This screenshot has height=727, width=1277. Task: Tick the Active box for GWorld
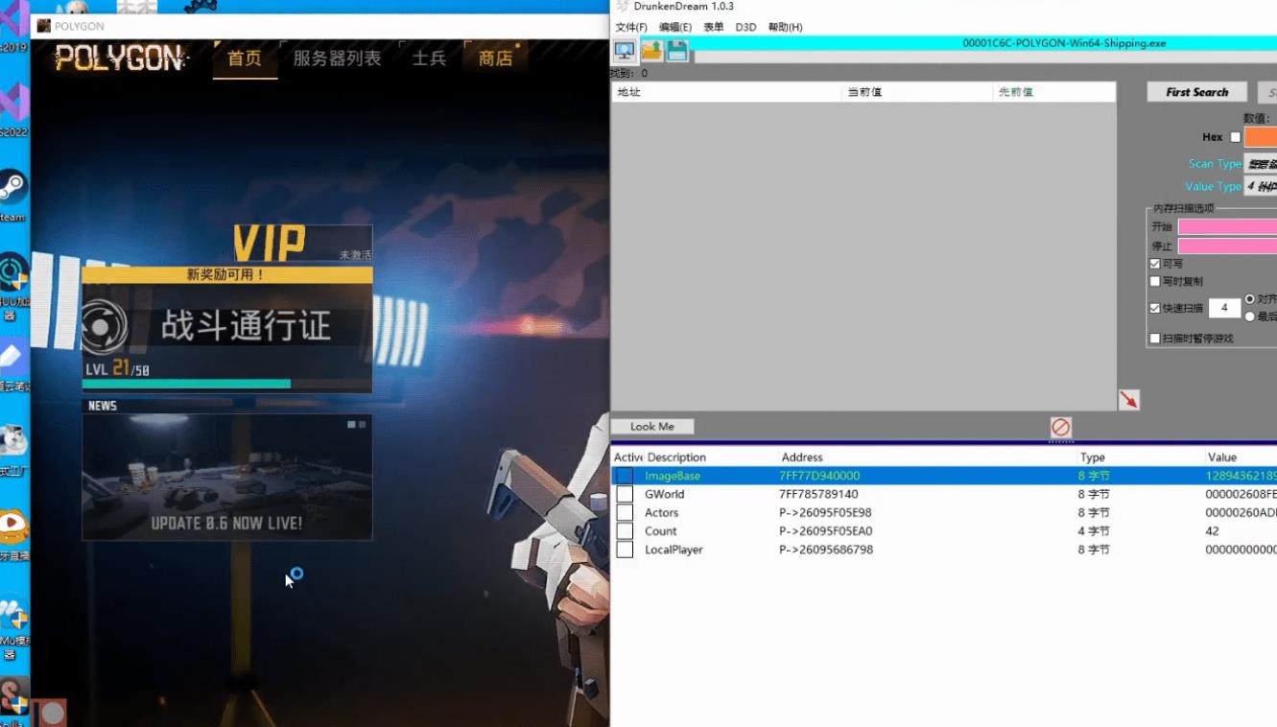[625, 494]
